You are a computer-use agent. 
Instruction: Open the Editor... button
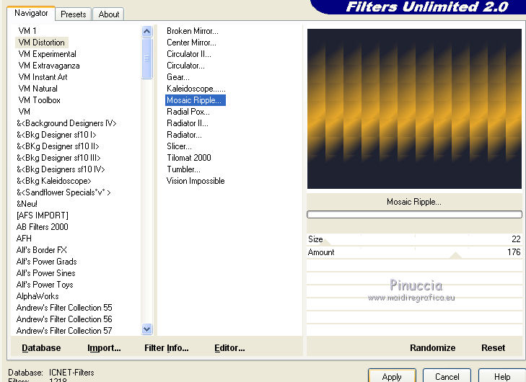click(x=229, y=348)
